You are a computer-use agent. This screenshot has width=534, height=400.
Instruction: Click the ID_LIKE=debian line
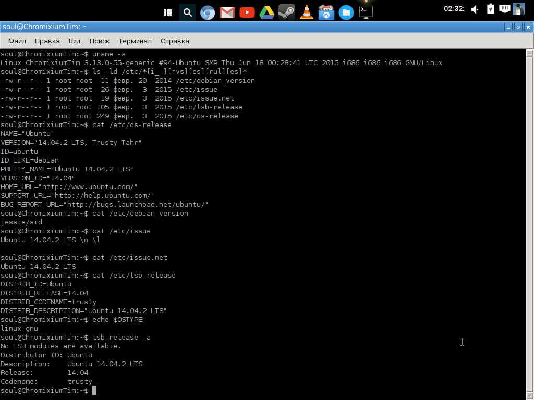pyautogui.click(x=30, y=160)
